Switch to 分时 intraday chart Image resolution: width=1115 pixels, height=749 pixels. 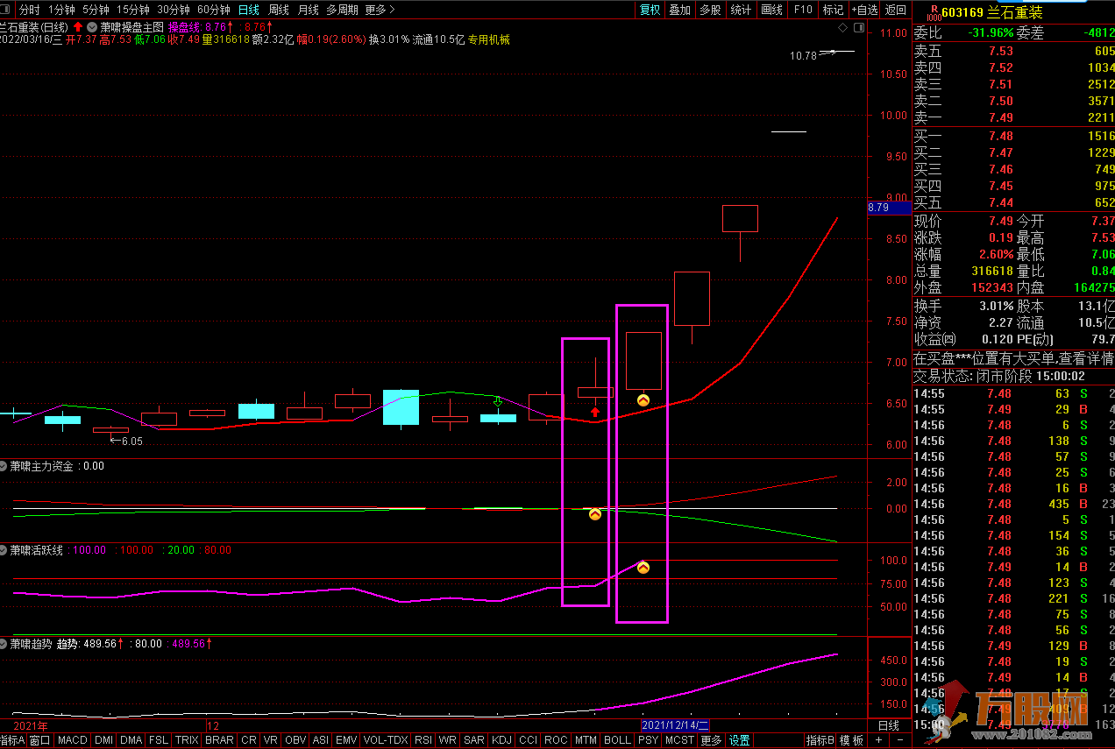(x=29, y=10)
